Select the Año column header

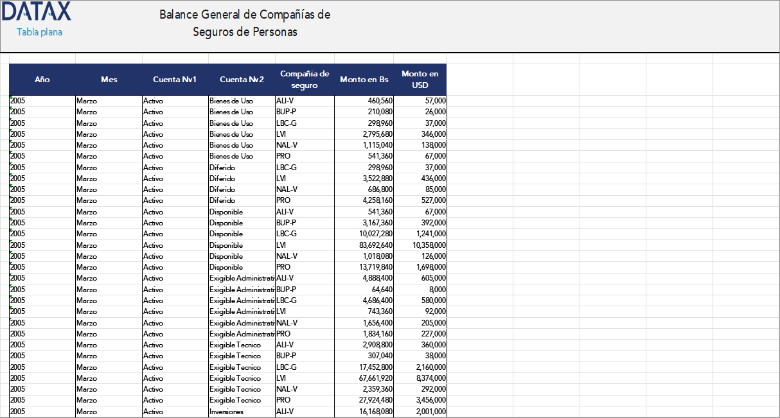(42, 79)
